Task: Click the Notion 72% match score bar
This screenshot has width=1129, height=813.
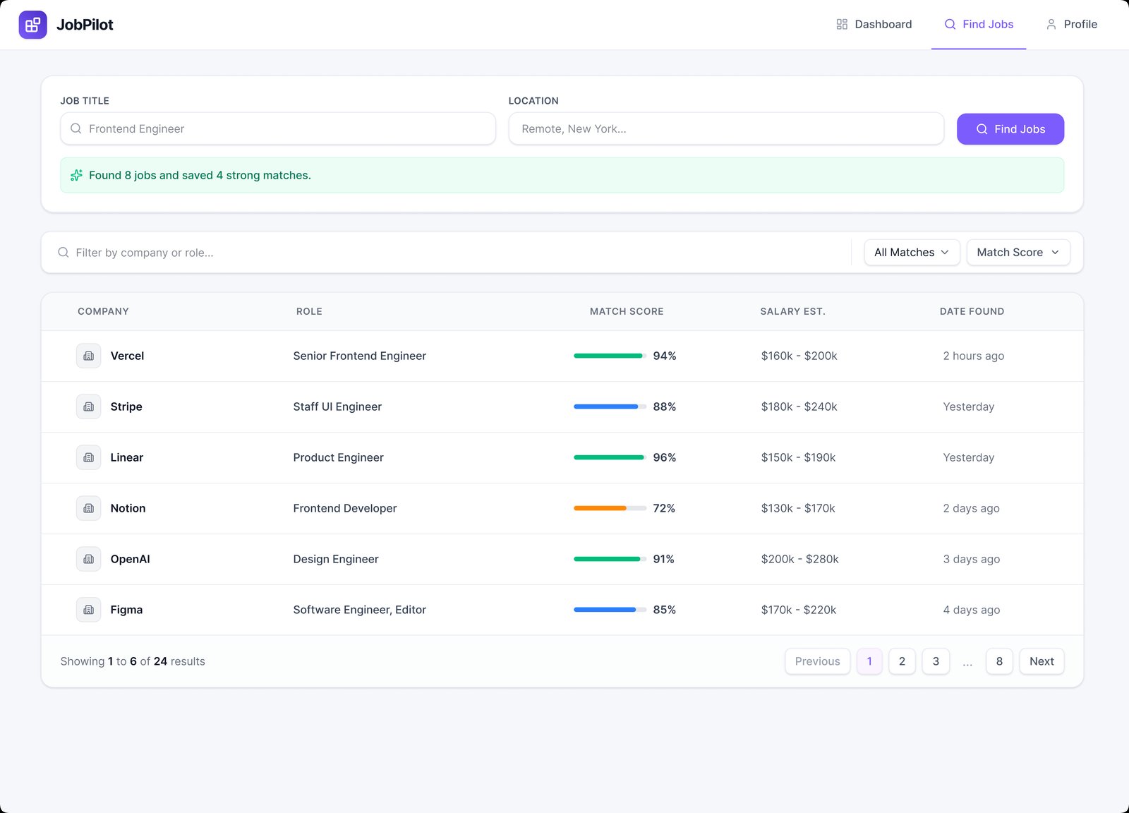Action: coord(610,508)
